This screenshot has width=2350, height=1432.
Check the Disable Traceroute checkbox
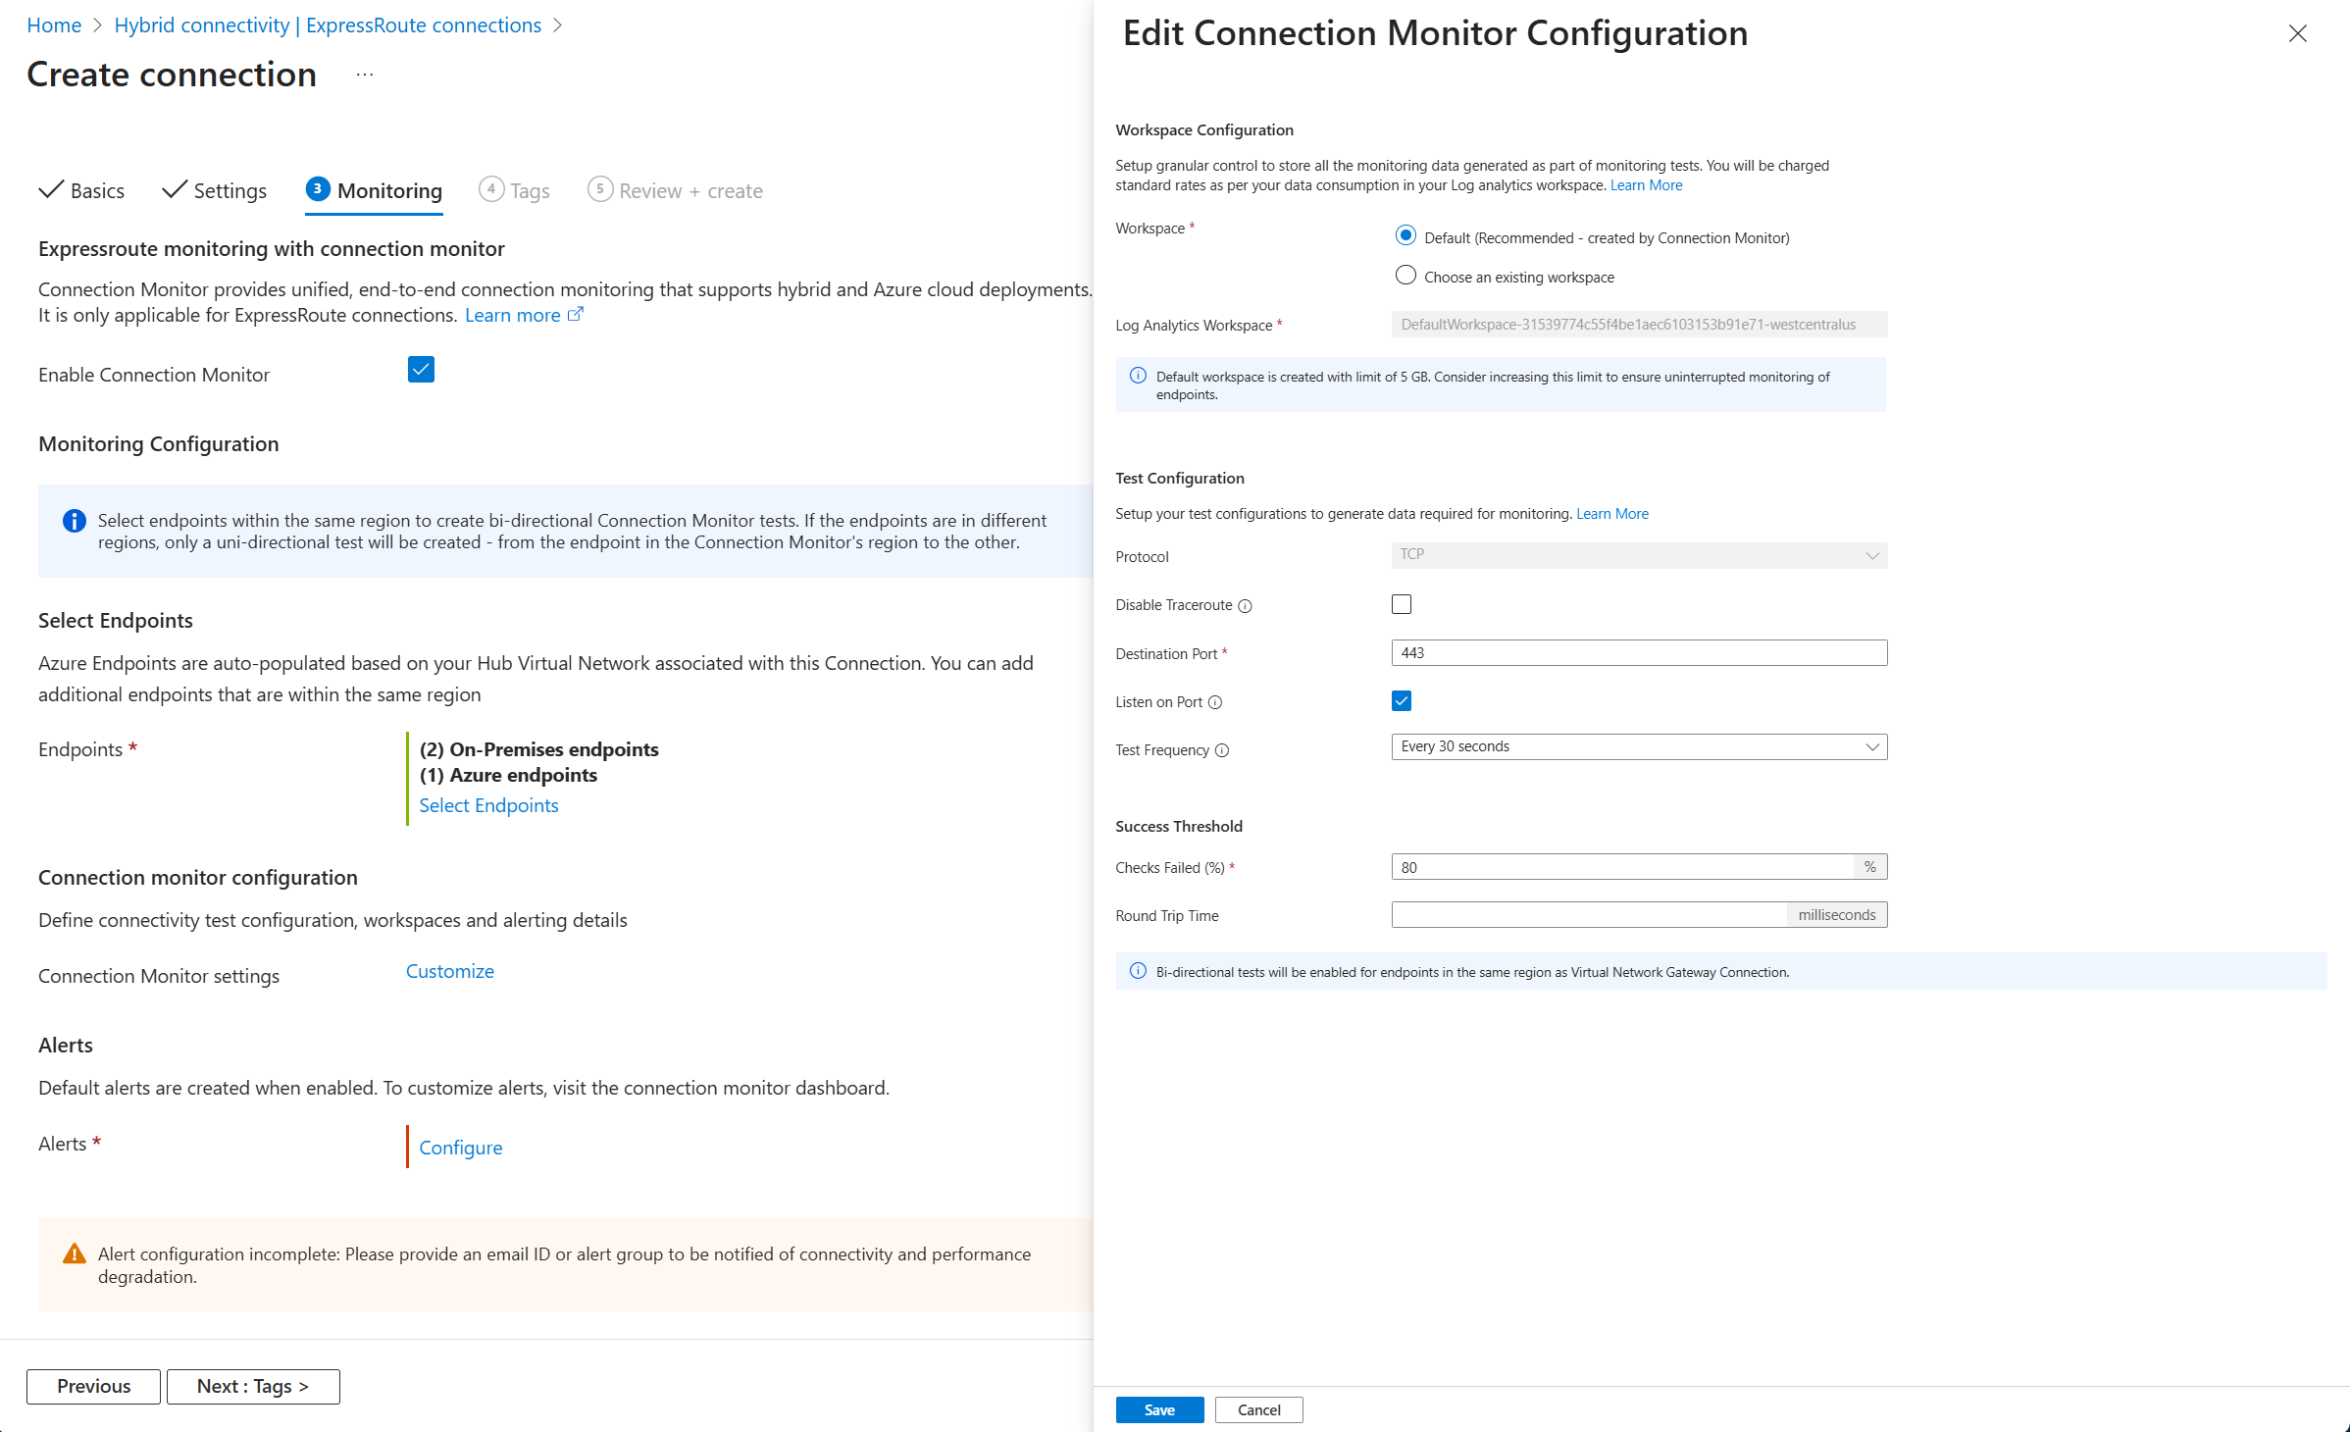pyautogui.click(x=1402, y=604)
